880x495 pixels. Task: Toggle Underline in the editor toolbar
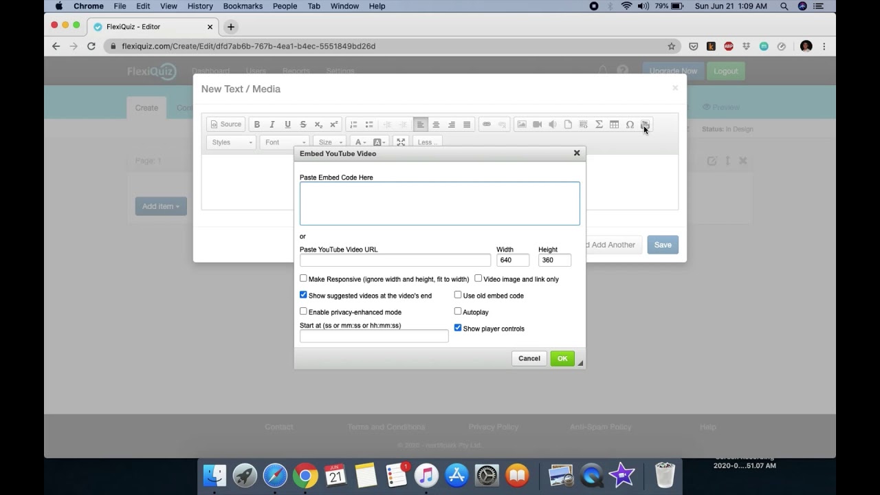click(287, 124)
